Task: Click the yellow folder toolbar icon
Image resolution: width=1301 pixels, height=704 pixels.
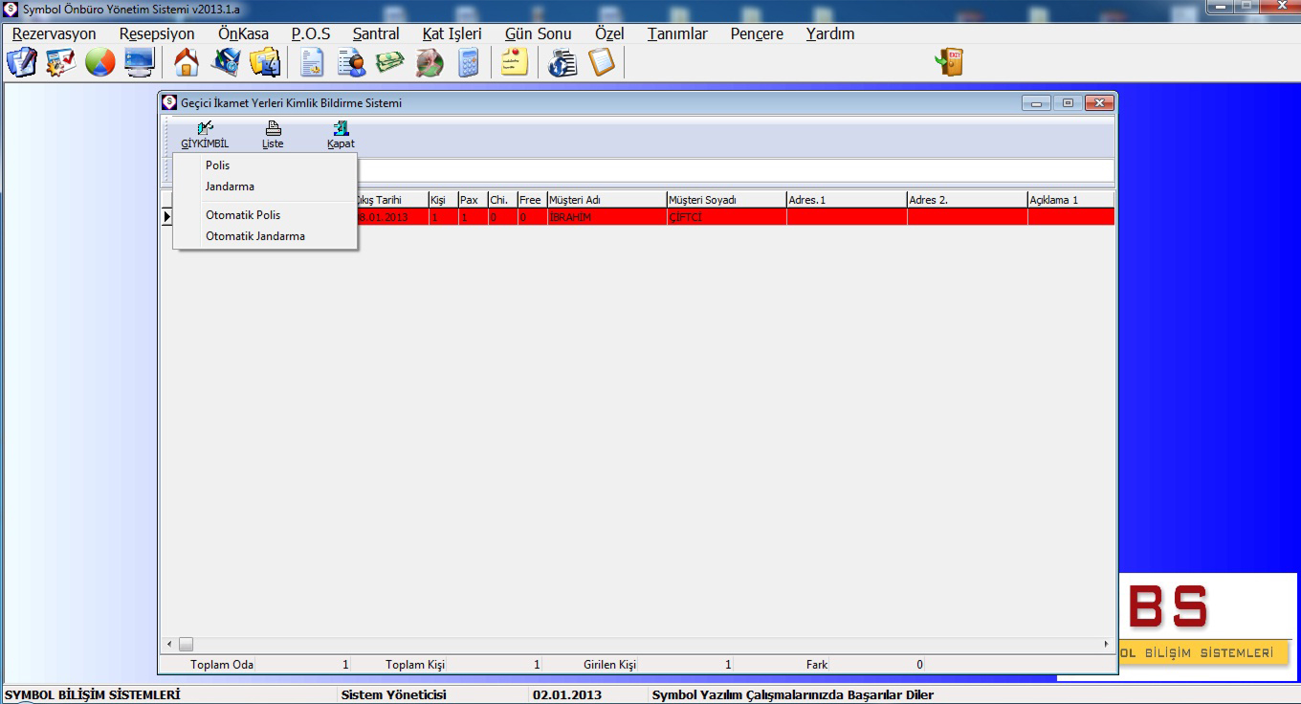Action: [x=265, y=62]
